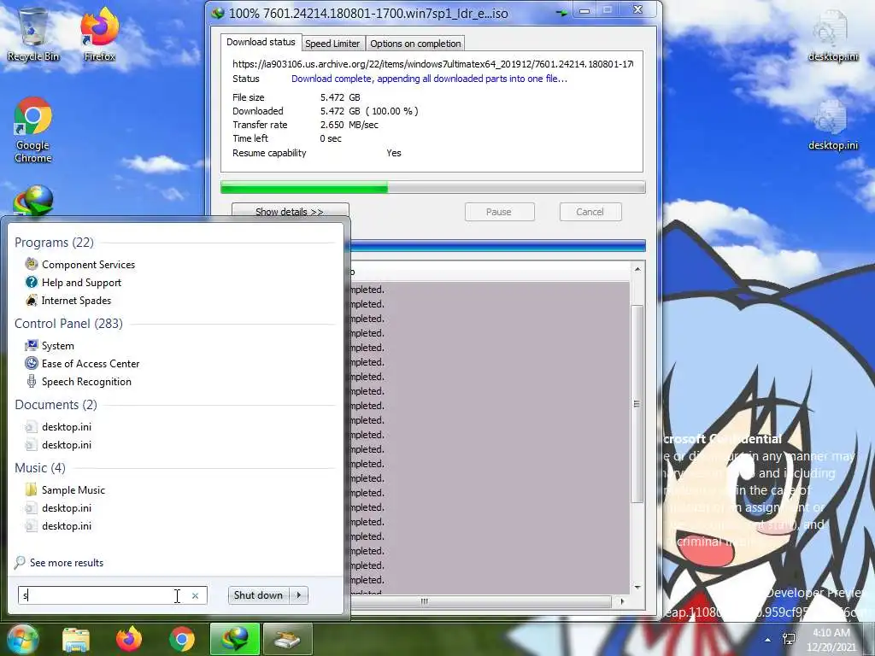Click the pin arrow in download window title bar

pos(561,12)
